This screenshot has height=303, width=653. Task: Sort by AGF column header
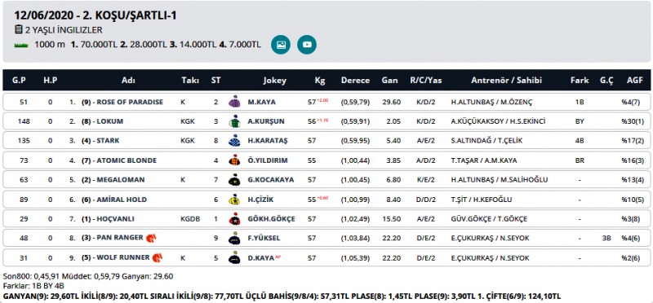pyautogui.click(x=635, y=81)
